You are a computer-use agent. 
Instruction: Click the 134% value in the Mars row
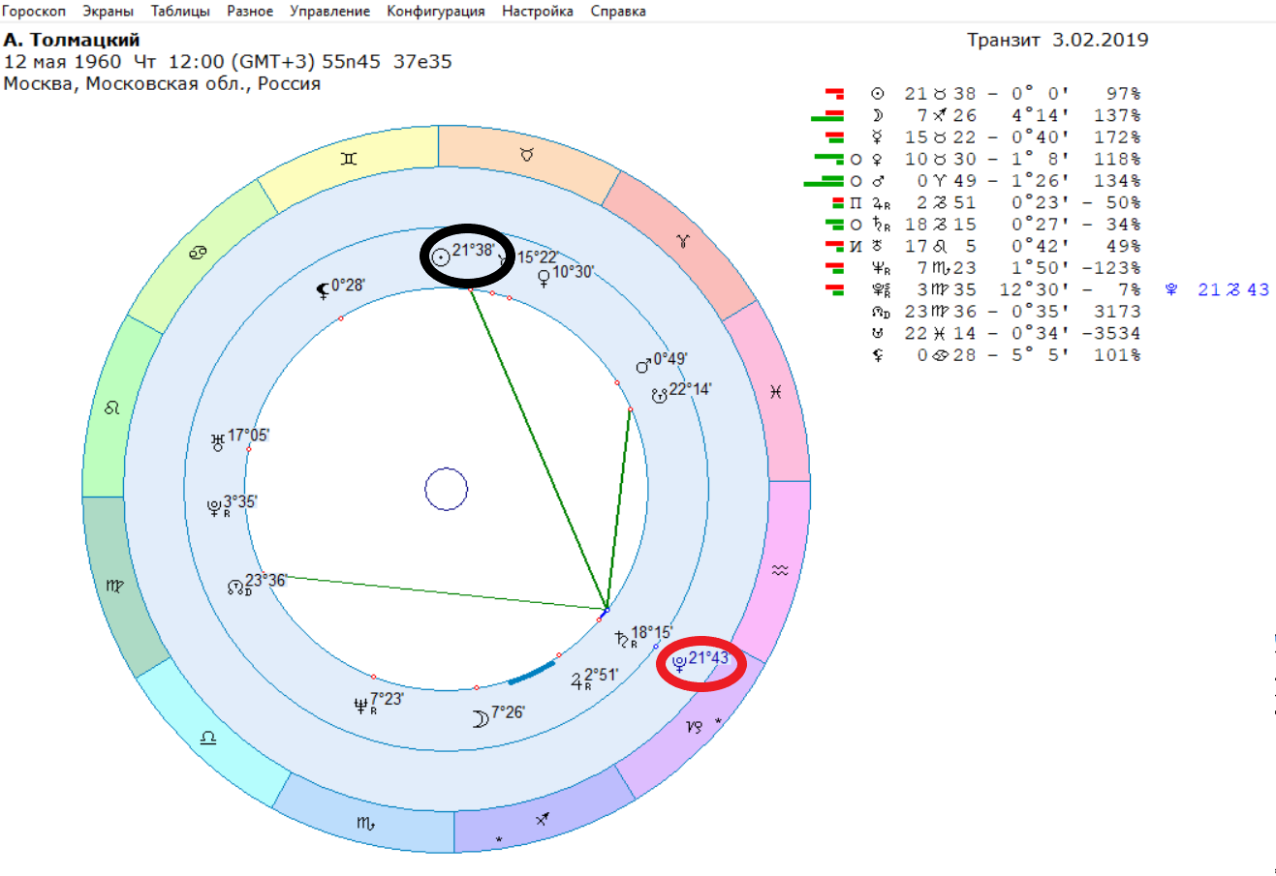coord(1118,181)
